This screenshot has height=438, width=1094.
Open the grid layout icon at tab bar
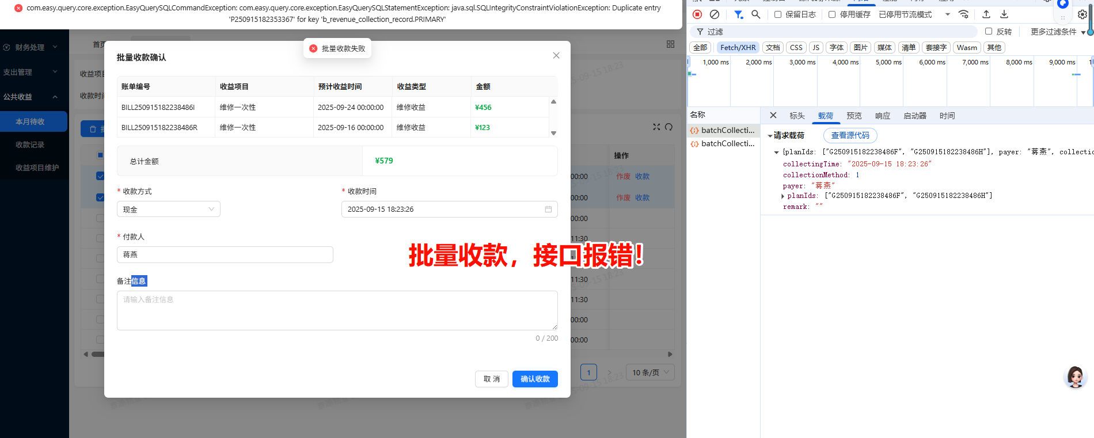[670, 44]
